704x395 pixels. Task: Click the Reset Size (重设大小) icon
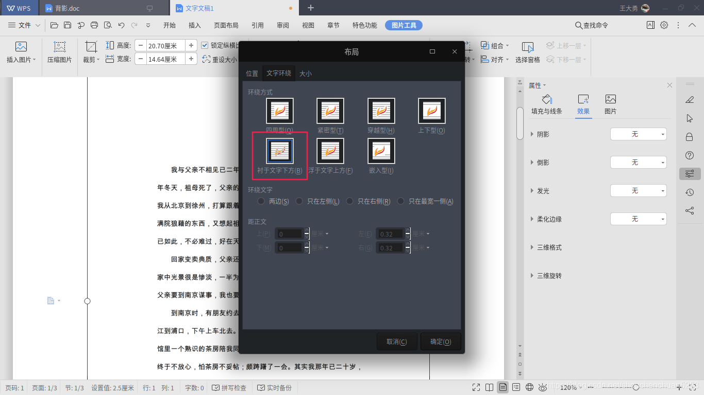point(207,59)
